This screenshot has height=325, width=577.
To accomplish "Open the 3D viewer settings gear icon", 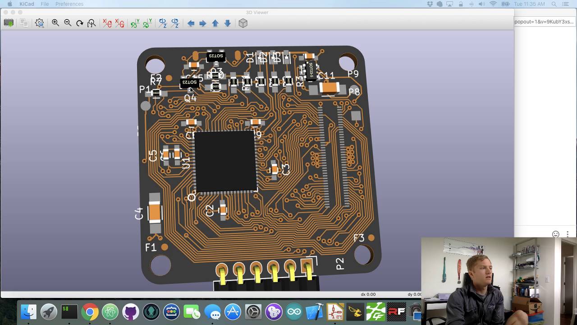I will 40,23.
